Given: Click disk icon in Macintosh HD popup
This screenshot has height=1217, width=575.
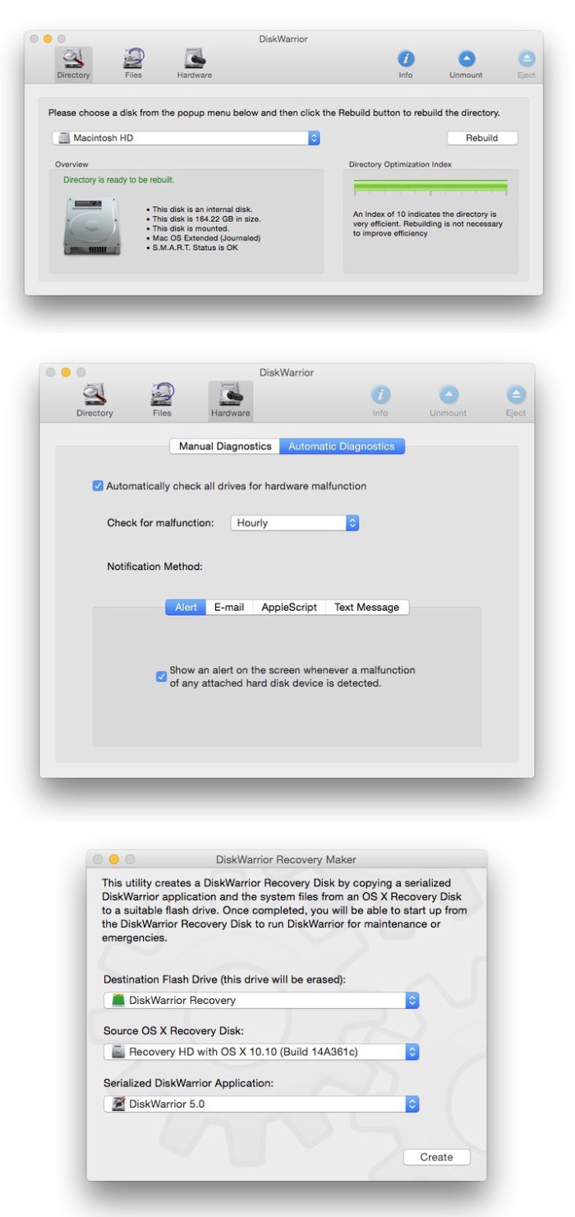Looking at the screenshot, I should pos(64,138).
